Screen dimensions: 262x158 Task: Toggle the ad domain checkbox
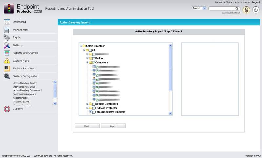pyautogui.click(x=90, y=50)
